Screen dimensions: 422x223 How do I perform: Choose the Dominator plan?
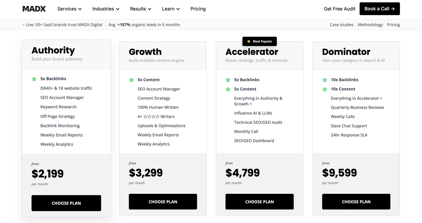pos(356,202)
